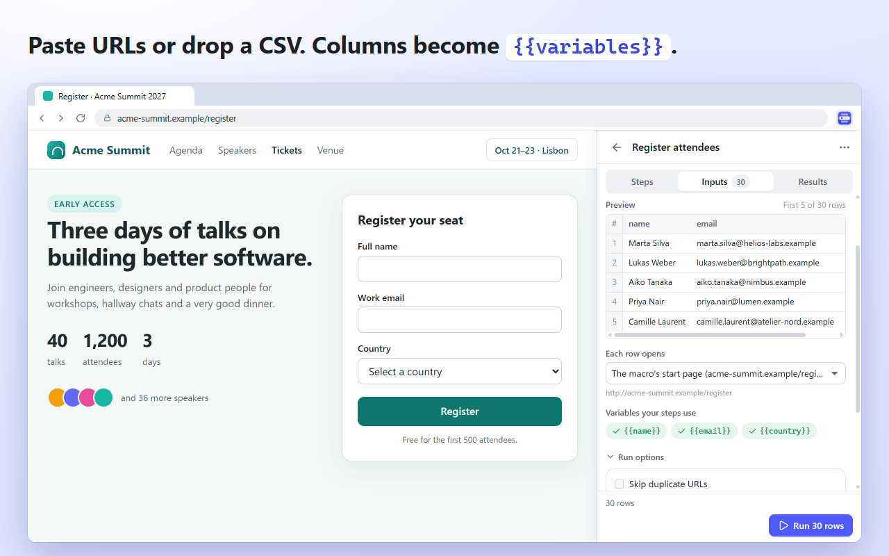Select the Marta Silva preview row

pos(726,243)
